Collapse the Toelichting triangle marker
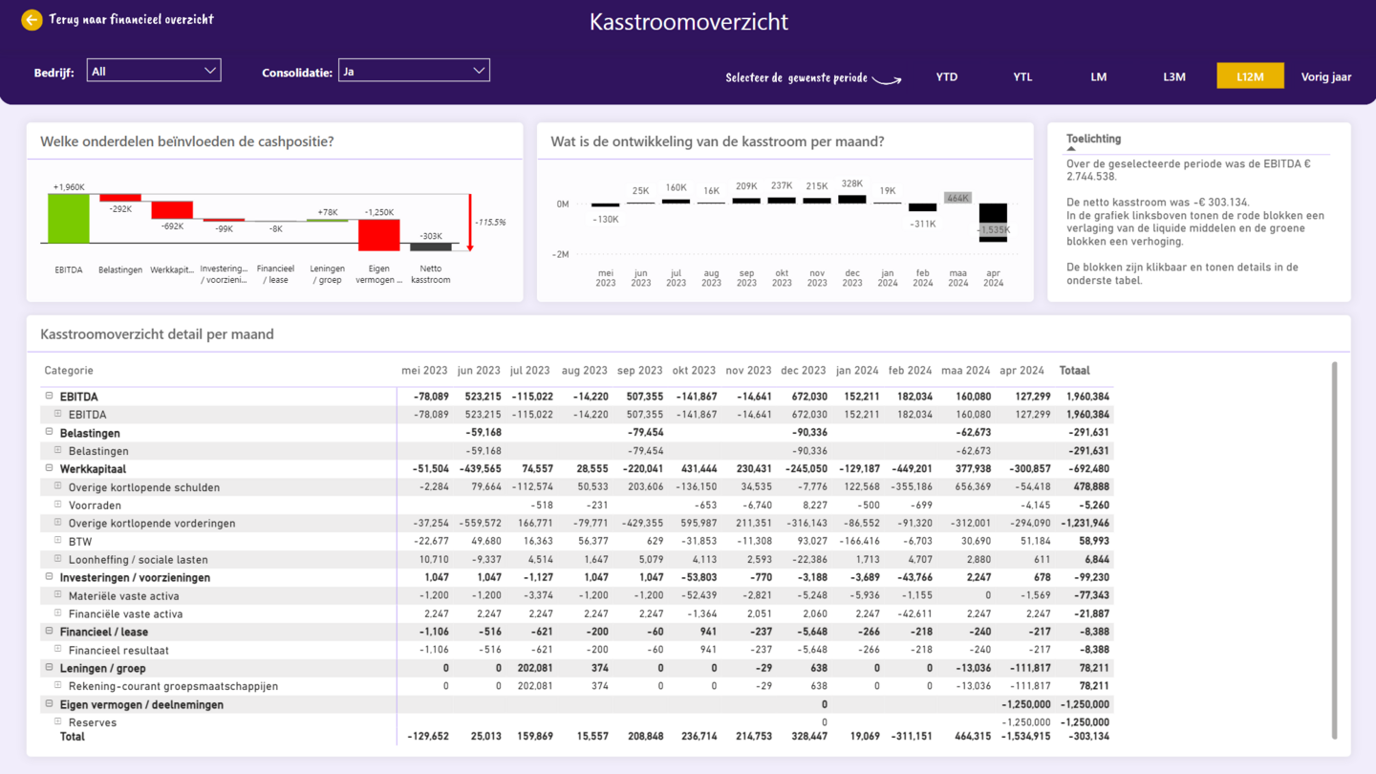This screenshot has width=1376, height=774. pos(1071,149)
